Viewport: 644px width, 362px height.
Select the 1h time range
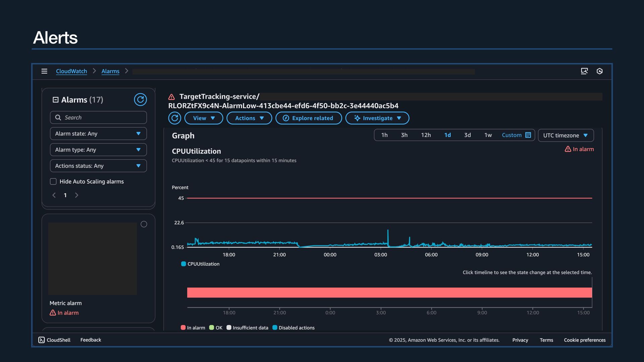pos(384,135)
